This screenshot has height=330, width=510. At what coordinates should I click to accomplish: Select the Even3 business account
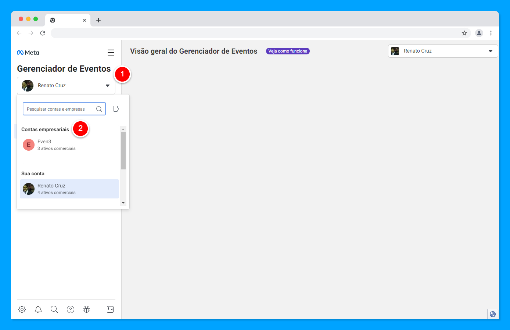(x=70, y=145)
